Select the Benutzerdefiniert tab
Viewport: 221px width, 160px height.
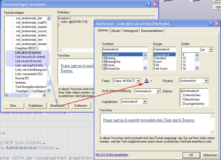152,31
